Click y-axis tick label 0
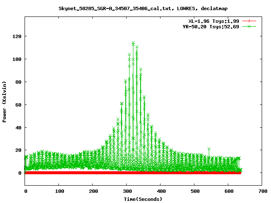 pos(20,173)
